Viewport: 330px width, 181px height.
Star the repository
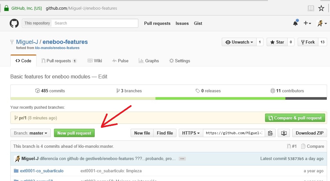[x=277, y=42]
